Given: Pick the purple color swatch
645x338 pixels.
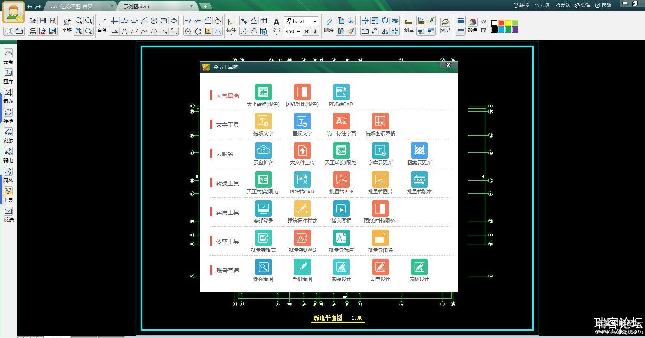Looking at the screenshot, I should [x=515, y=30].
